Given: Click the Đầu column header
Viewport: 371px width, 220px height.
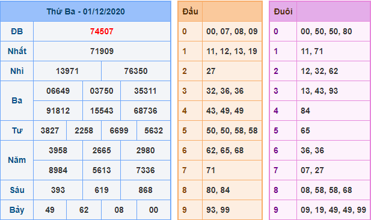Looking at the screenshot, I should pos(190,11).
